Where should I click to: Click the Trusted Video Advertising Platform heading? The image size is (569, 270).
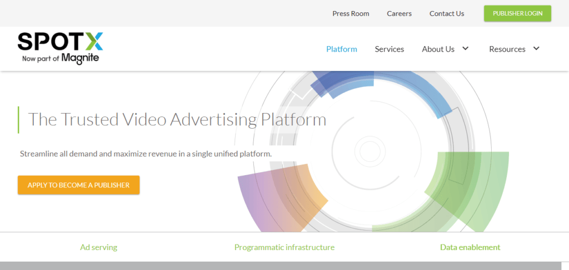177,119
